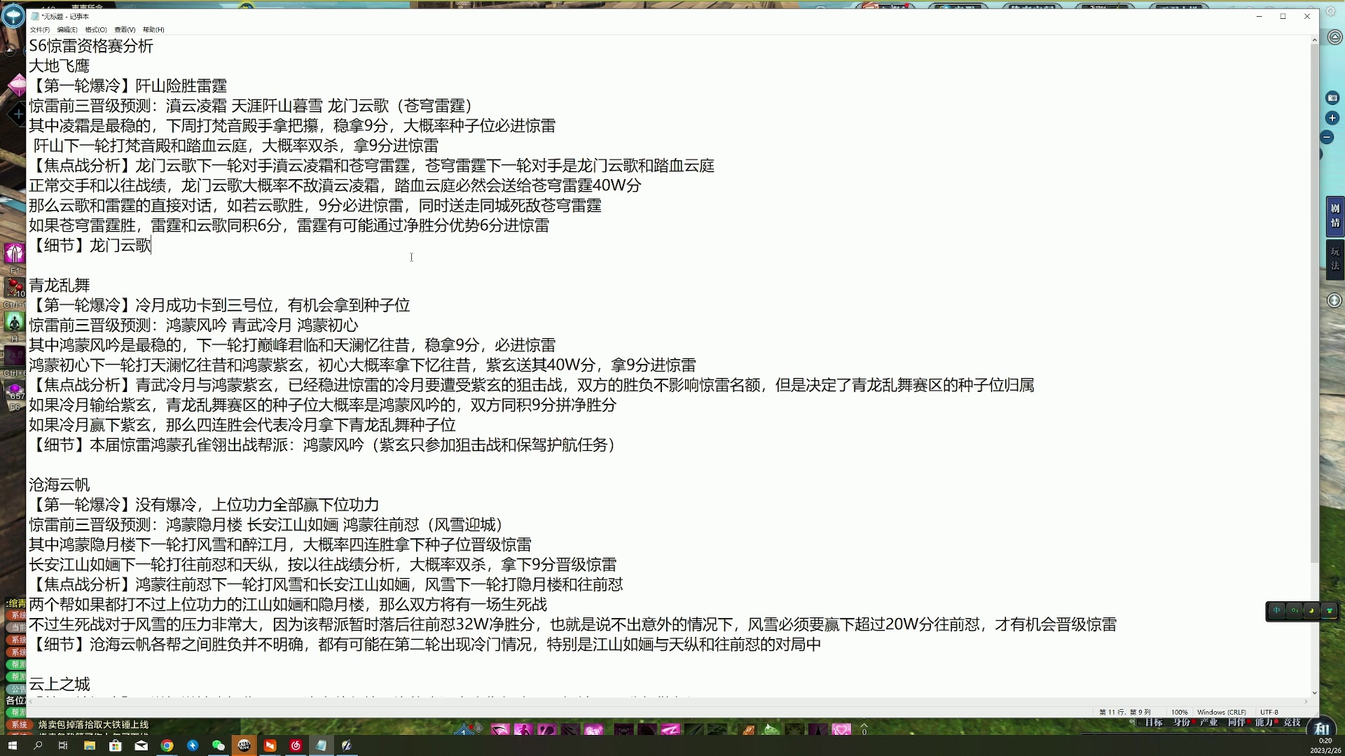Open the 查看 menu in Notepad

coord(124,30)
